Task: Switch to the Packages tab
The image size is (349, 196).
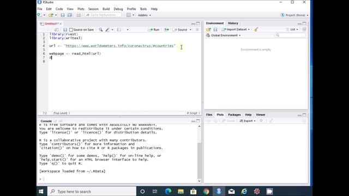Action: pyautogui.click(x=234, y=115)
